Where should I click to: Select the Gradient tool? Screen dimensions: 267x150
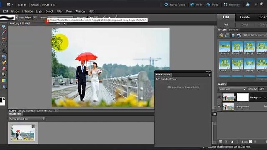coord(4,80)
